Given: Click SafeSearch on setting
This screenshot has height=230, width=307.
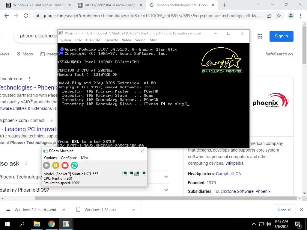Looking at the screenshot, I should (x=279, y=54).
